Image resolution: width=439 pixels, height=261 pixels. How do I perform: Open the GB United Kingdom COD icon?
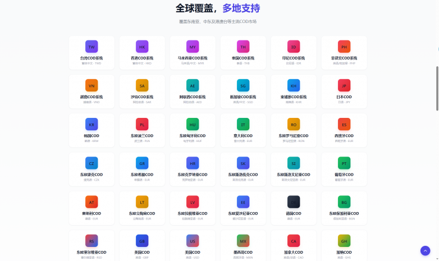142,241
